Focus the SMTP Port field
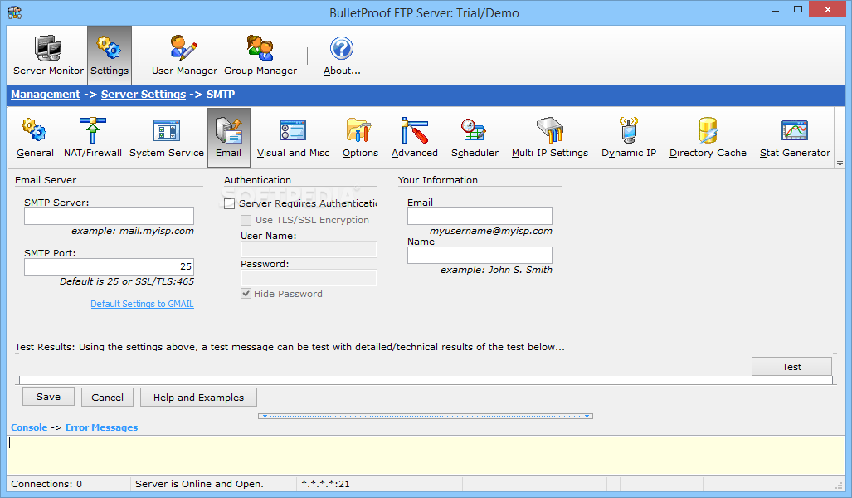 pos(109,267)
